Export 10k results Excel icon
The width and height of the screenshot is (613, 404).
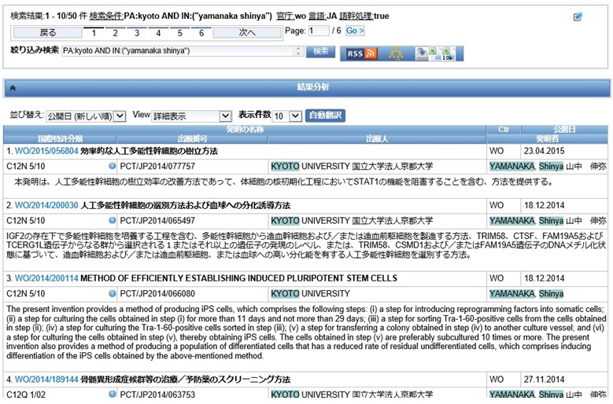447,53
